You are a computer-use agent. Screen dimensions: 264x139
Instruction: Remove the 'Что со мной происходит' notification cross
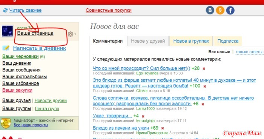204,69
